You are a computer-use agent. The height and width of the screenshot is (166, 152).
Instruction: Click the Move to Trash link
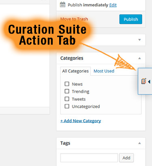74,19
